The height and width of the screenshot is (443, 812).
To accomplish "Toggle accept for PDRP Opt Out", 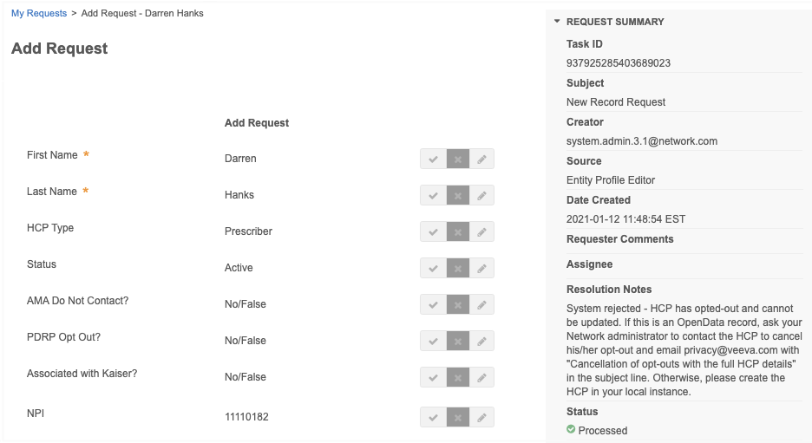I will click(432, 342).
